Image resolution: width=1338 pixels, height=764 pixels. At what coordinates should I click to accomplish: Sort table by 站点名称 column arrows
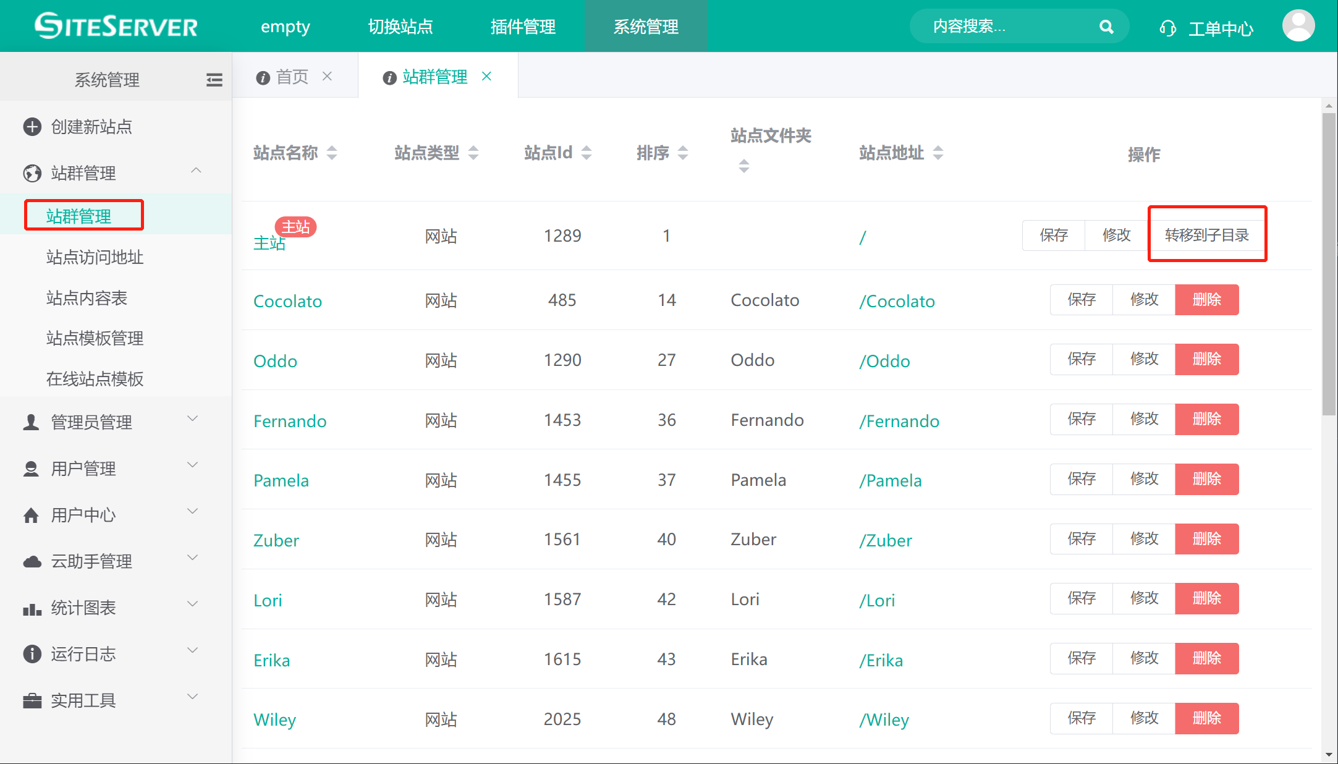click(332, 153)
